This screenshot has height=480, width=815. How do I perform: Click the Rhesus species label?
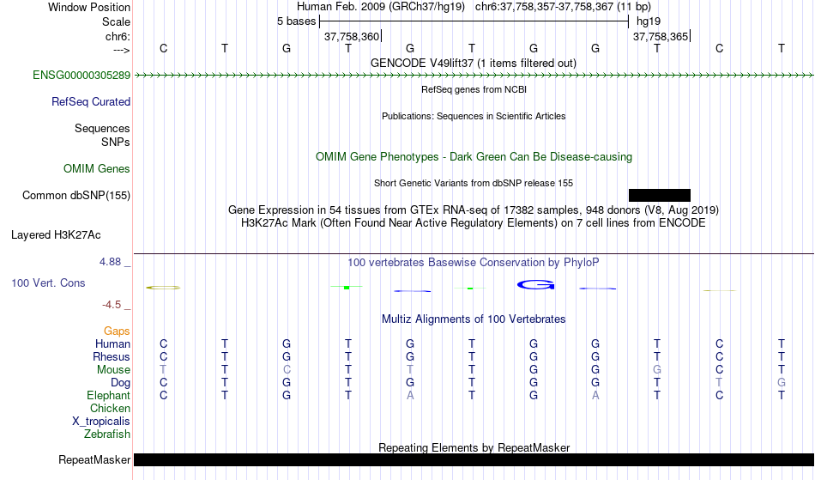coord(112,357)
